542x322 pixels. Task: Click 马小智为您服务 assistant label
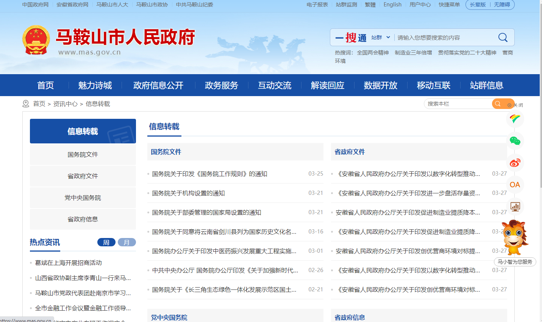tap(515, 261)
